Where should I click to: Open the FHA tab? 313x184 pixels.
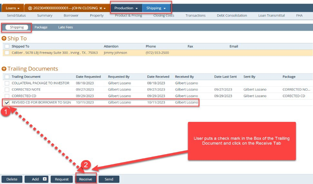click(x=299, y=15)
